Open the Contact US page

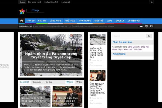[66, 2]
